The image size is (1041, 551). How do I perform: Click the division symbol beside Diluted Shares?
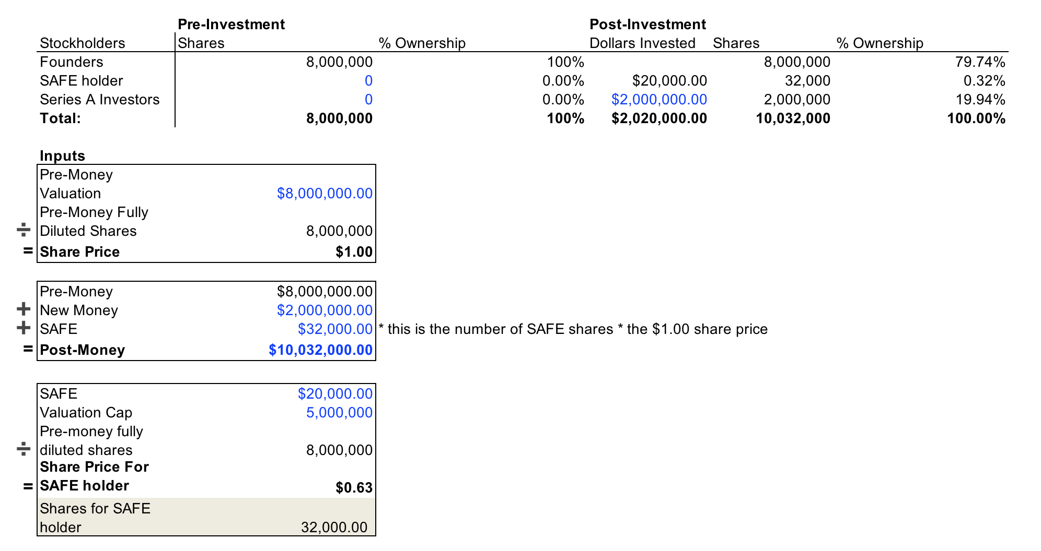[x=24, y=230]
